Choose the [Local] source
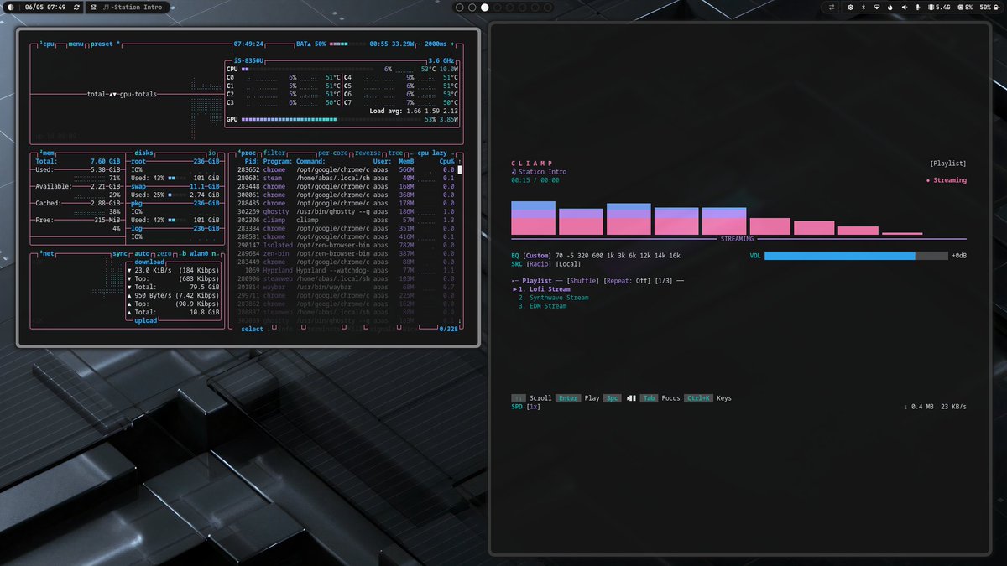1007x566 pixels. 568,264
